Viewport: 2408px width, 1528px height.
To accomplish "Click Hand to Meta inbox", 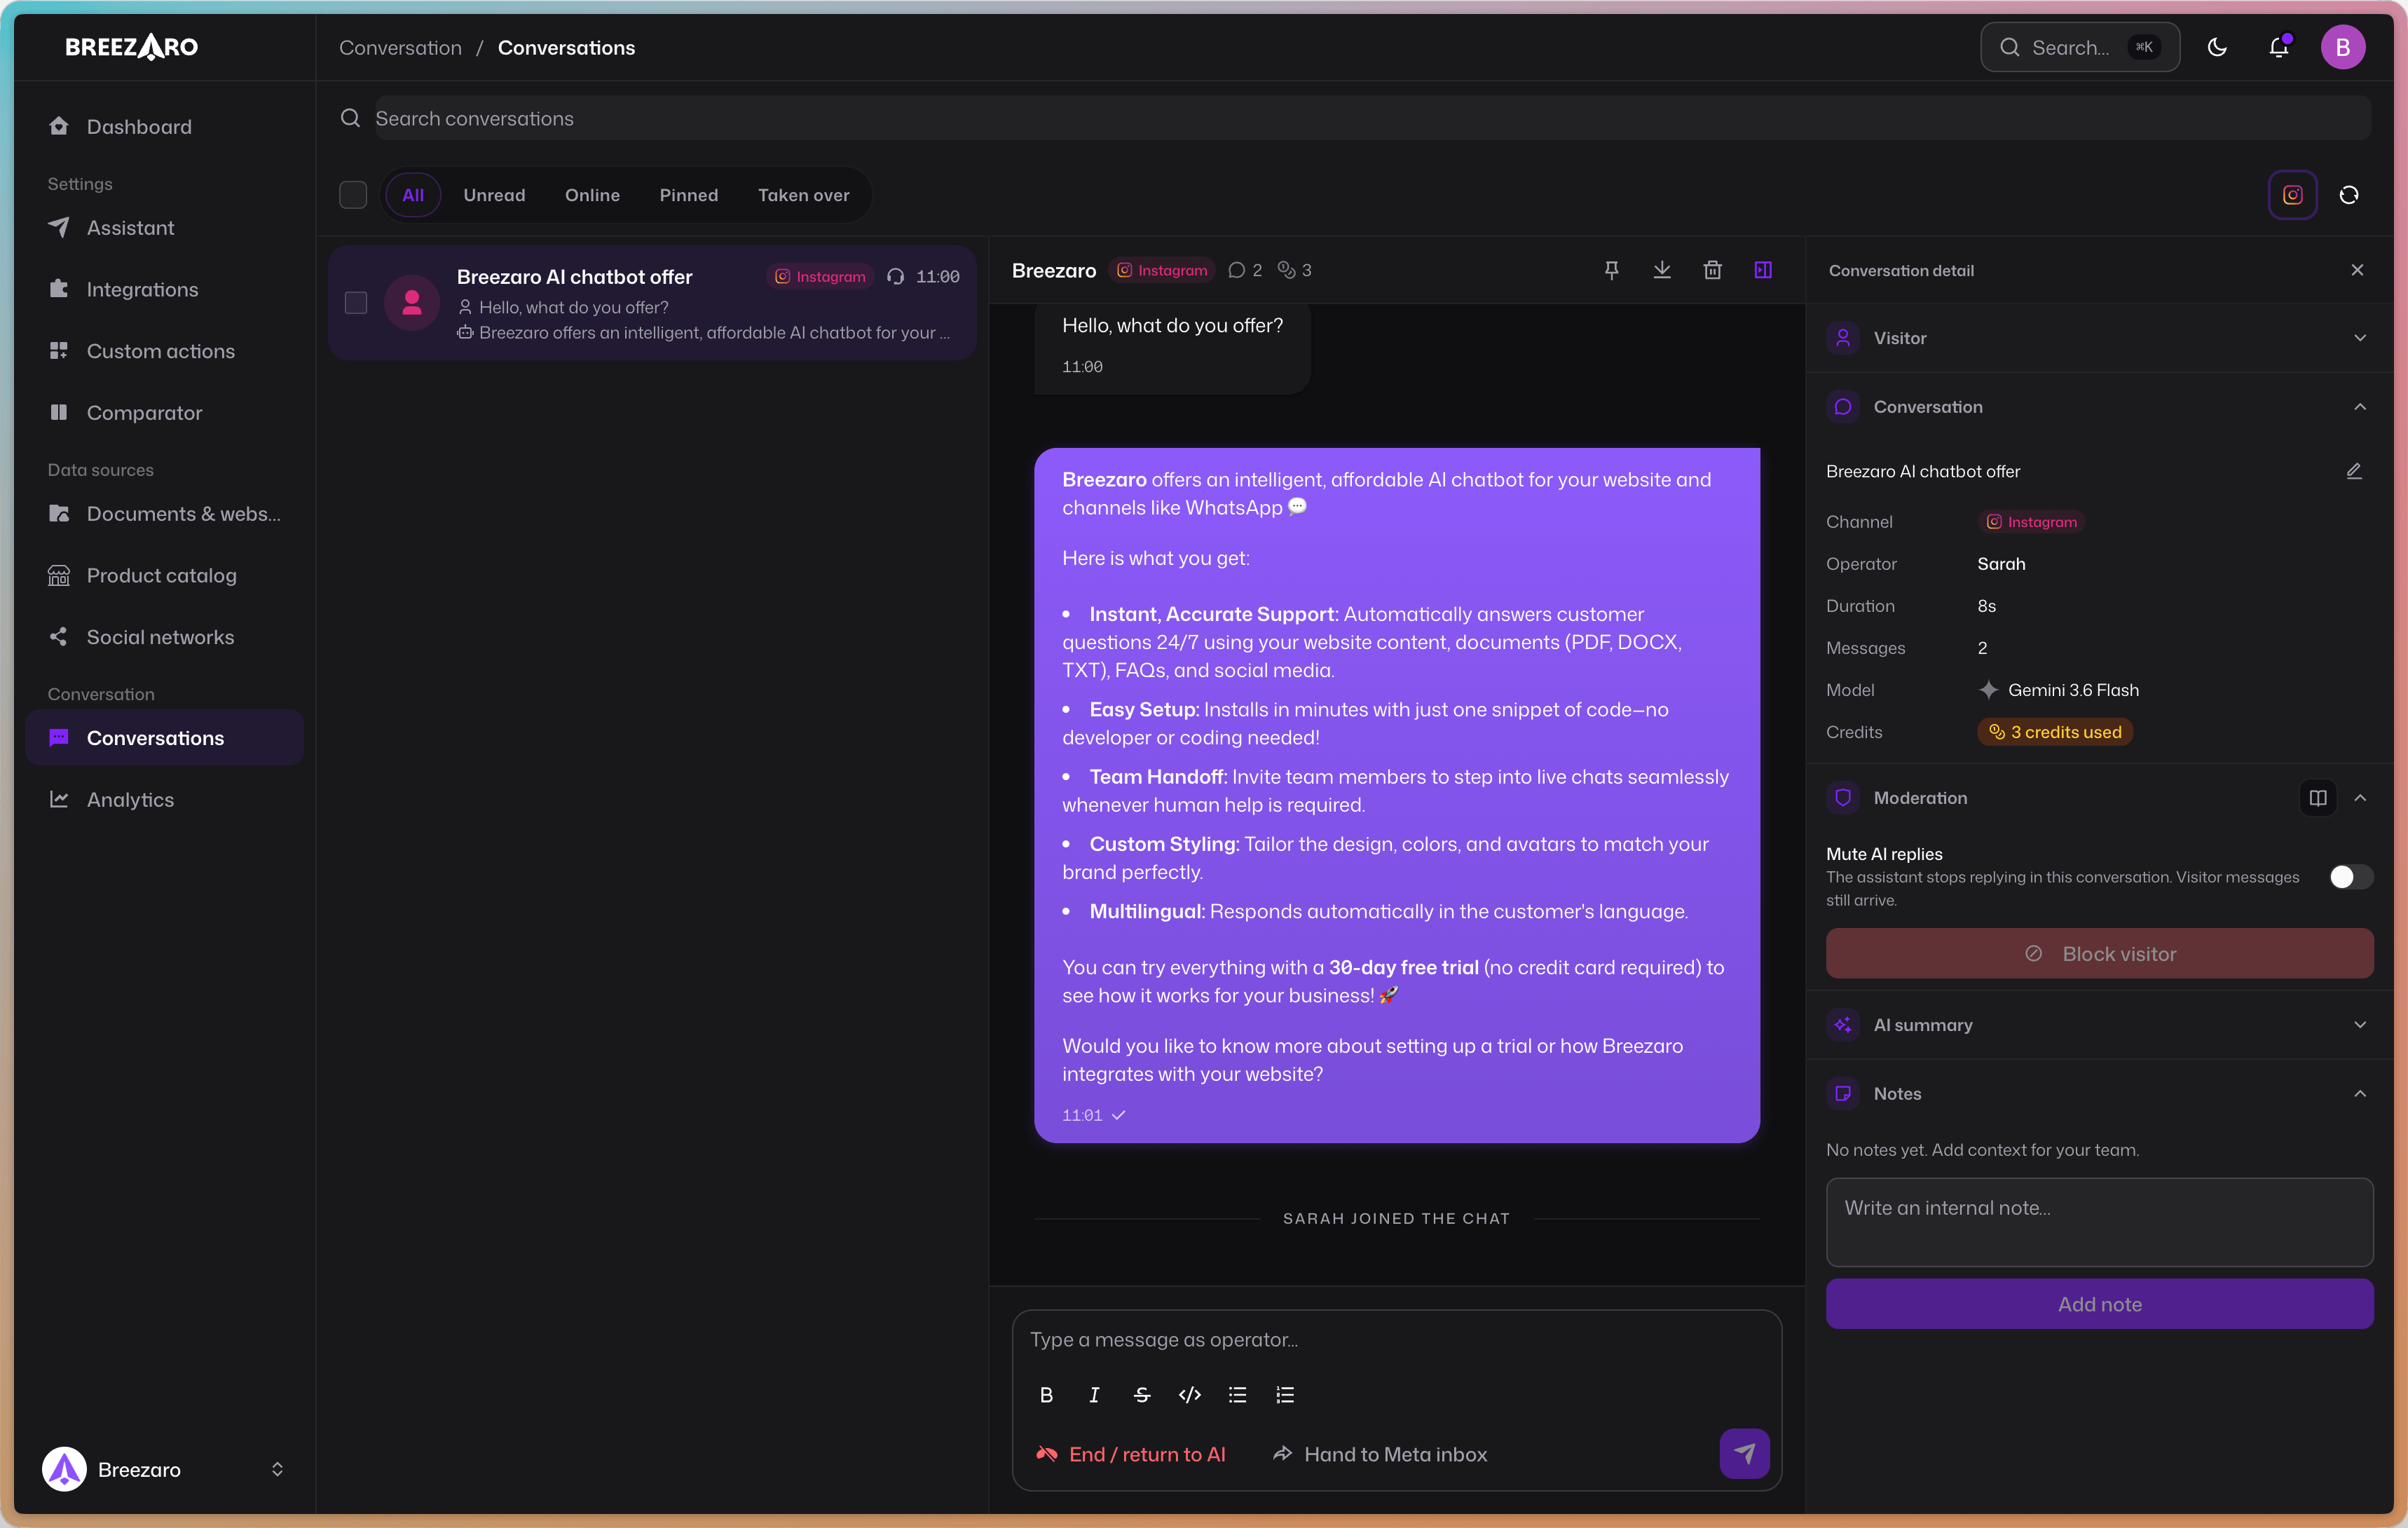I will tap(1380, 1454).
